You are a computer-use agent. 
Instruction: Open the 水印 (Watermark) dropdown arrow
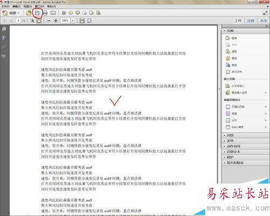coord(266,120)
